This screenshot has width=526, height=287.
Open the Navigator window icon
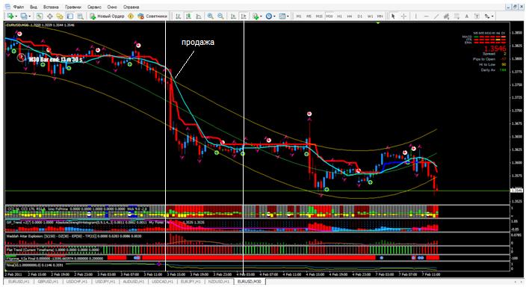[x=60, y=16]
